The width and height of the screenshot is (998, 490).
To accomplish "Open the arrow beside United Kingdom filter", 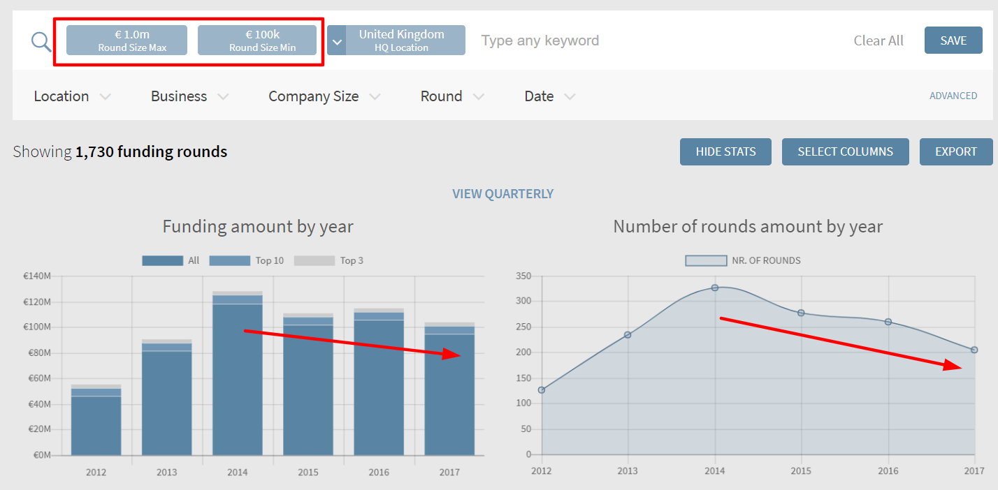I will (337, 40).
